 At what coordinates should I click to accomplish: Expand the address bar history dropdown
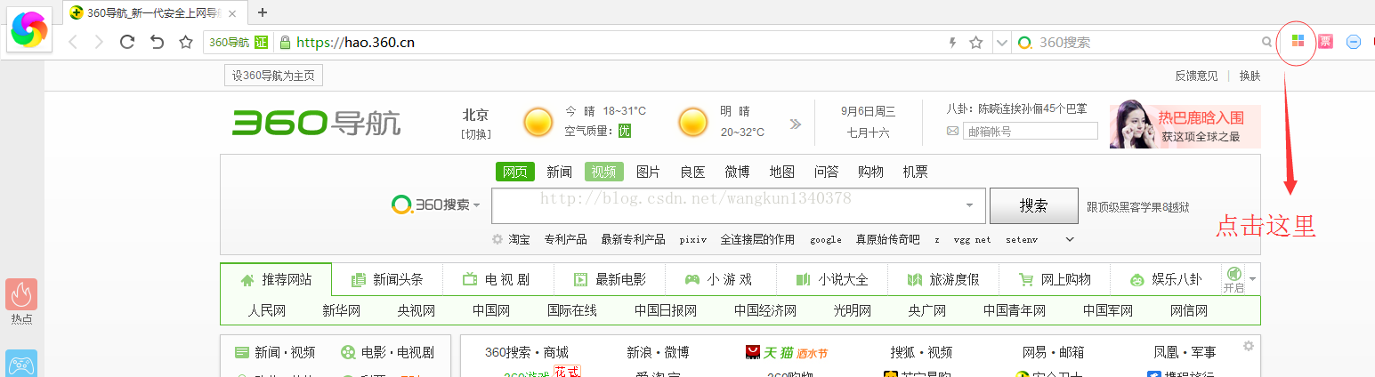1002,42
